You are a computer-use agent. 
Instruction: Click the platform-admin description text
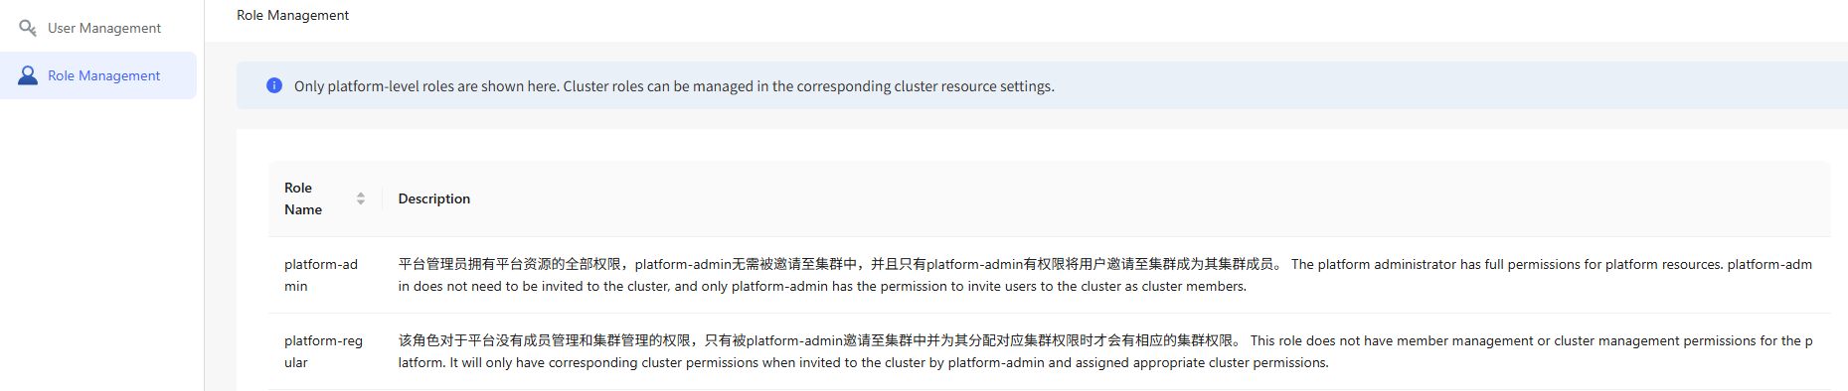1105,275
